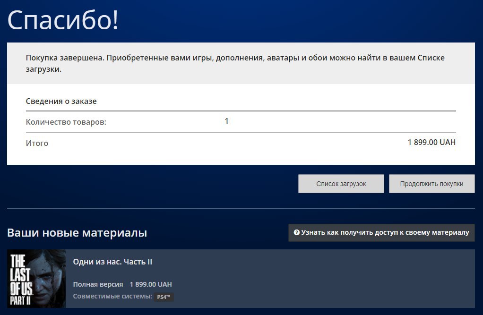Click the order total 1 899.00 UAH
The image size is (483, 315).
coord(431,142)
